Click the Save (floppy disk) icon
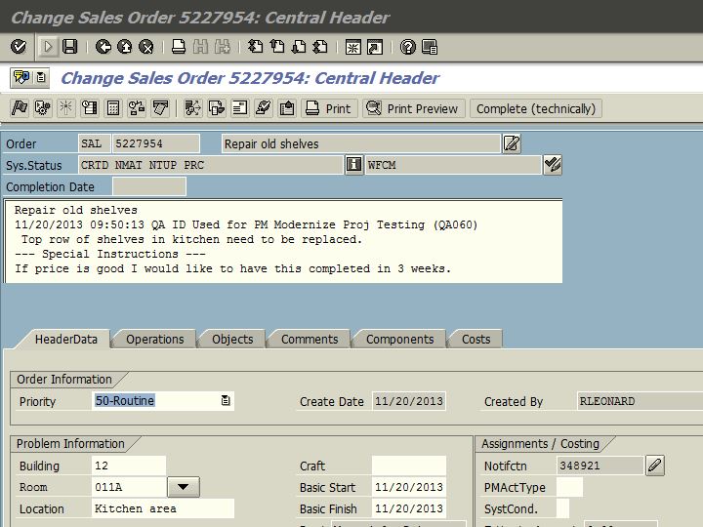 [x=69, y=47]
